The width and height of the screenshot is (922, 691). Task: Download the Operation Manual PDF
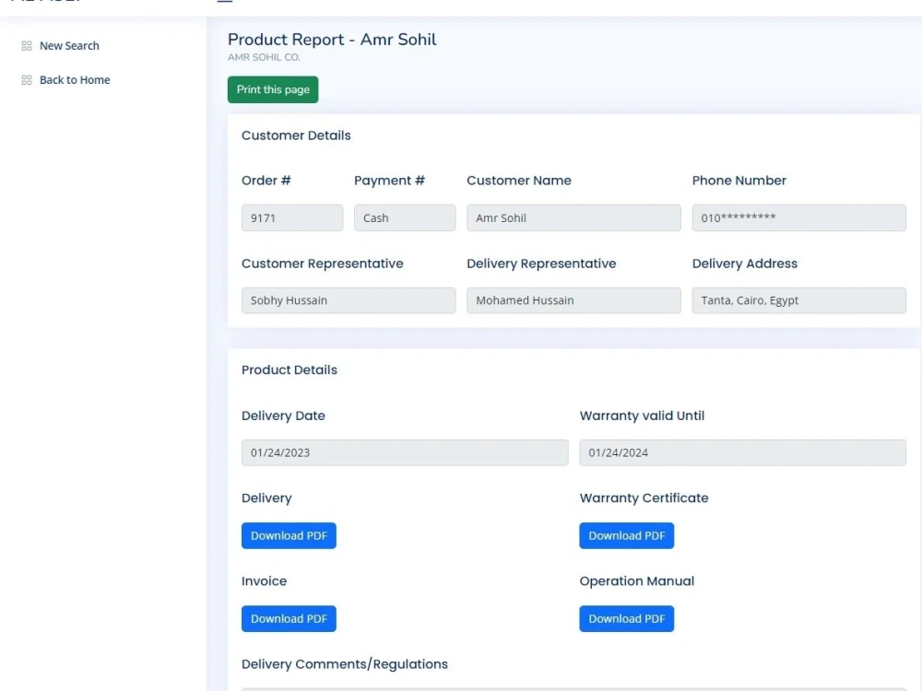click(627, 618)
